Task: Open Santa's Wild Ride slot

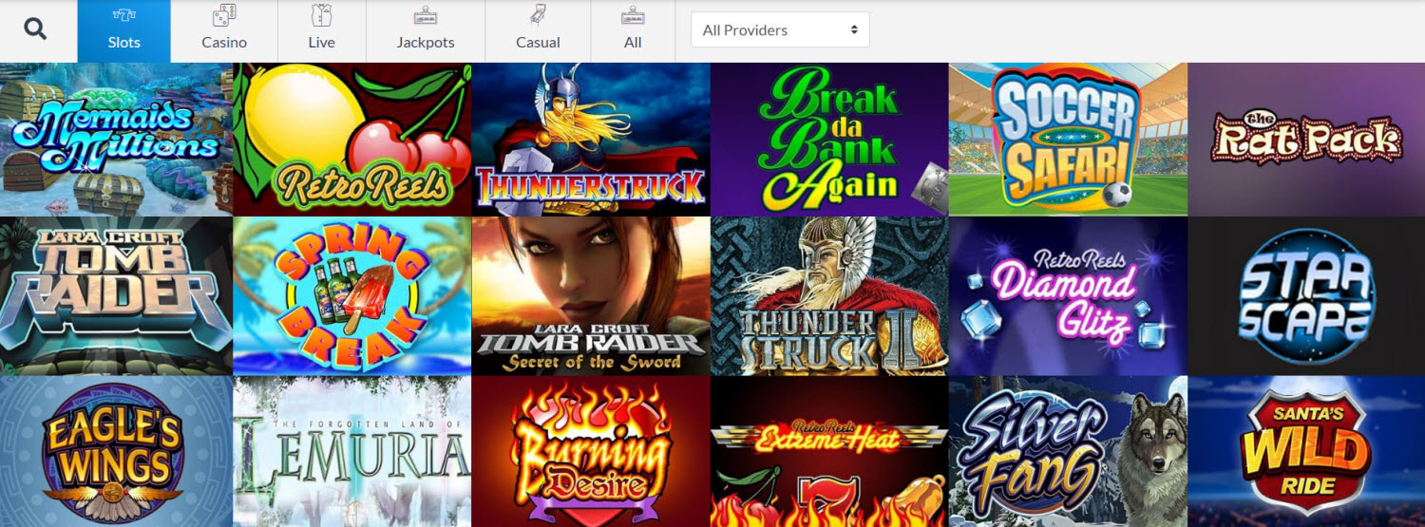Action: tap(1306, 452)
